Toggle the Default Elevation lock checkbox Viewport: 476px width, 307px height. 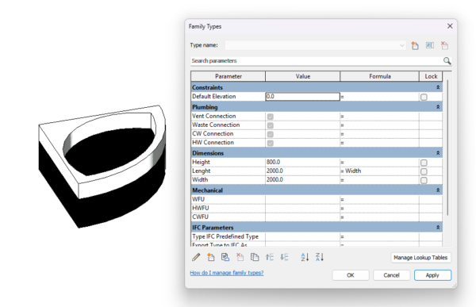[x=424, y=97]
